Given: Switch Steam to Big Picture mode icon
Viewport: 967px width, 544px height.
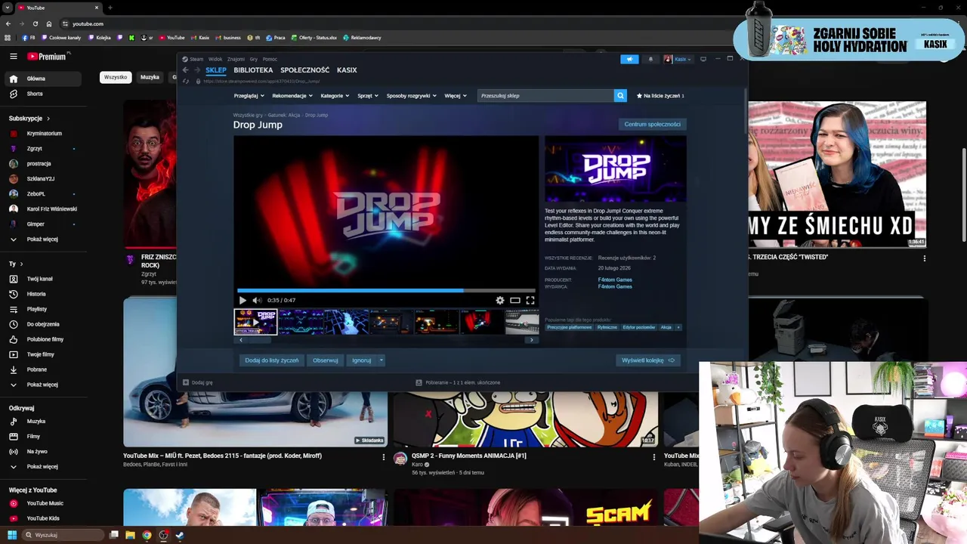Looking at the screenshot, I should click(x=703, y=59).
